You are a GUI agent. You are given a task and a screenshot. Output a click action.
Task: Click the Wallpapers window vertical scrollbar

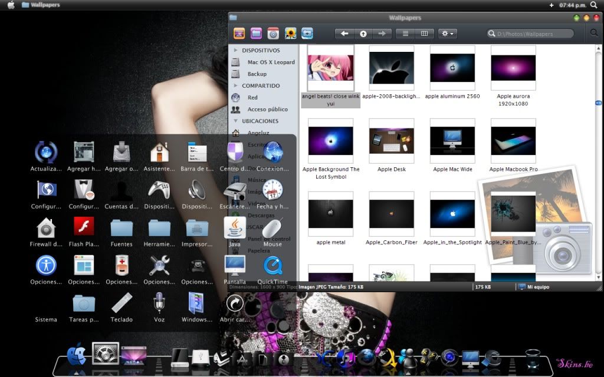tap(598, 163)
